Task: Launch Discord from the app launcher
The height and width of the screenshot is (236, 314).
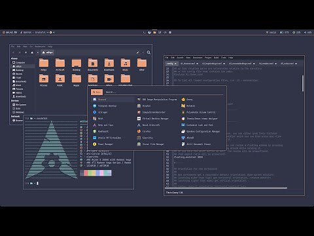Action: [x=113, y=100]
